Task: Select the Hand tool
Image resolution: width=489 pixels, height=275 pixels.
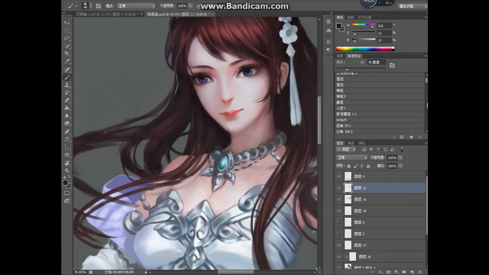Action: coord(67,163)
